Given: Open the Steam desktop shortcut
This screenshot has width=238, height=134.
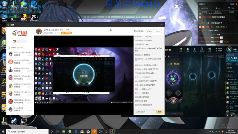Looking at the screenshot, I should coord(14,121).
